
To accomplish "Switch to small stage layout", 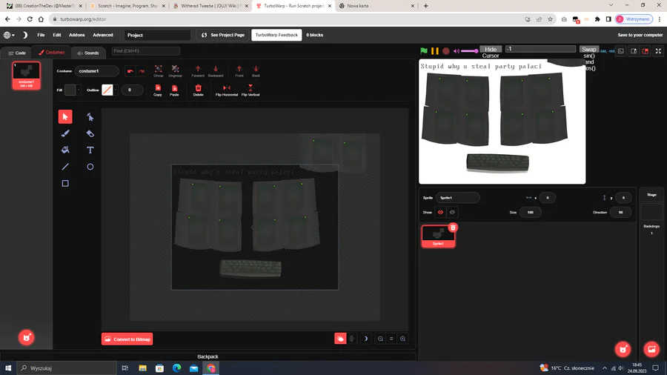I will pyautogui.click(x=634, y=51).
